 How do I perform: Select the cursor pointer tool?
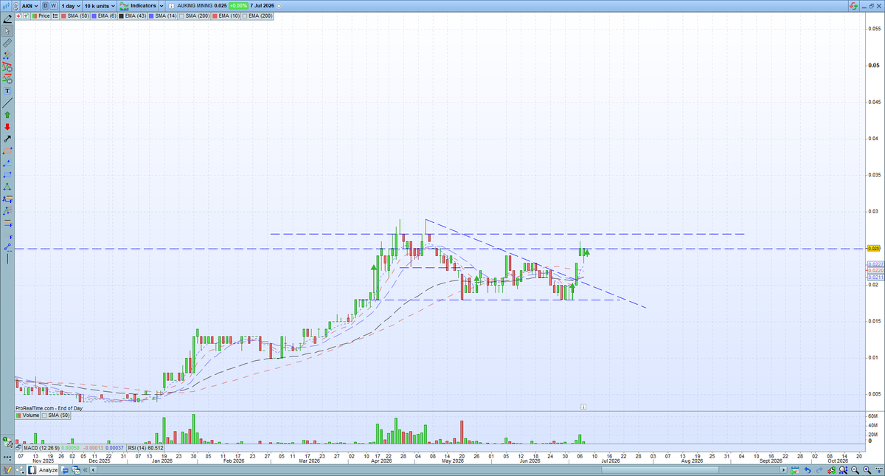pos(7,30)
